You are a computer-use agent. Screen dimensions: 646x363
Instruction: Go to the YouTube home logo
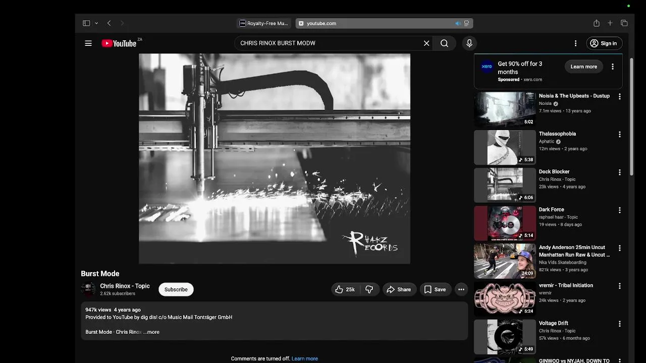pos(119,43)
